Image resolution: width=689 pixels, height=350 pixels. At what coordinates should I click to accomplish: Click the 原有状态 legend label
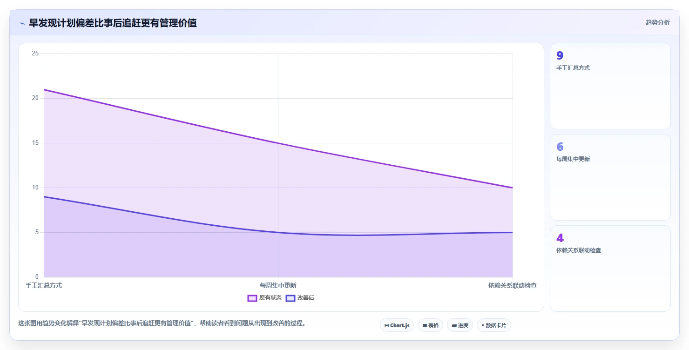click(x=270, y=298)
